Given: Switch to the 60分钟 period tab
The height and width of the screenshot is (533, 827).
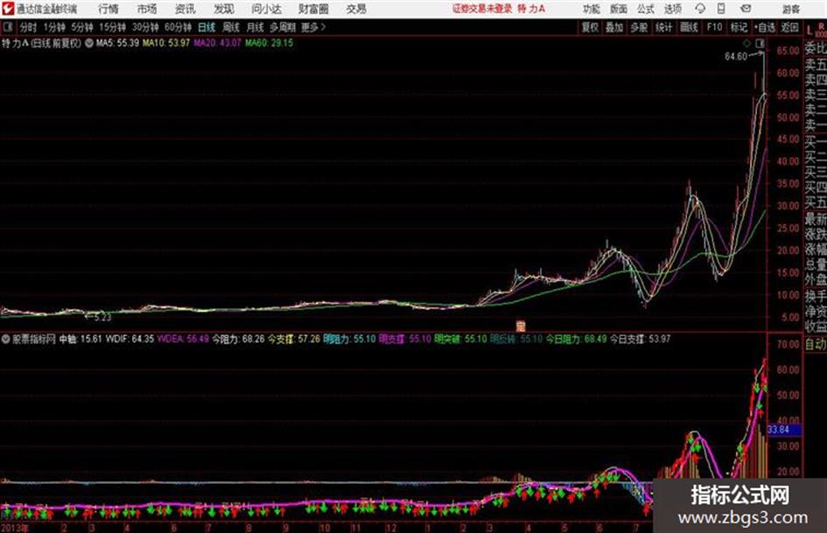Looking at the screenshot, I should (x=179, y=27).
